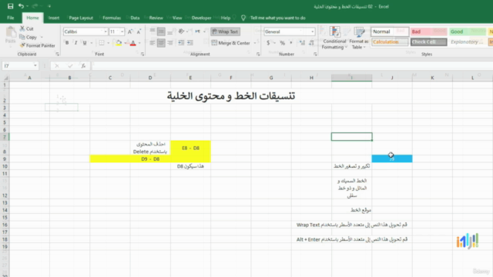The height and width of the screenshot is (277, 493).
Task: Activate the Format Painter brush
Action: tap(38, 45)
